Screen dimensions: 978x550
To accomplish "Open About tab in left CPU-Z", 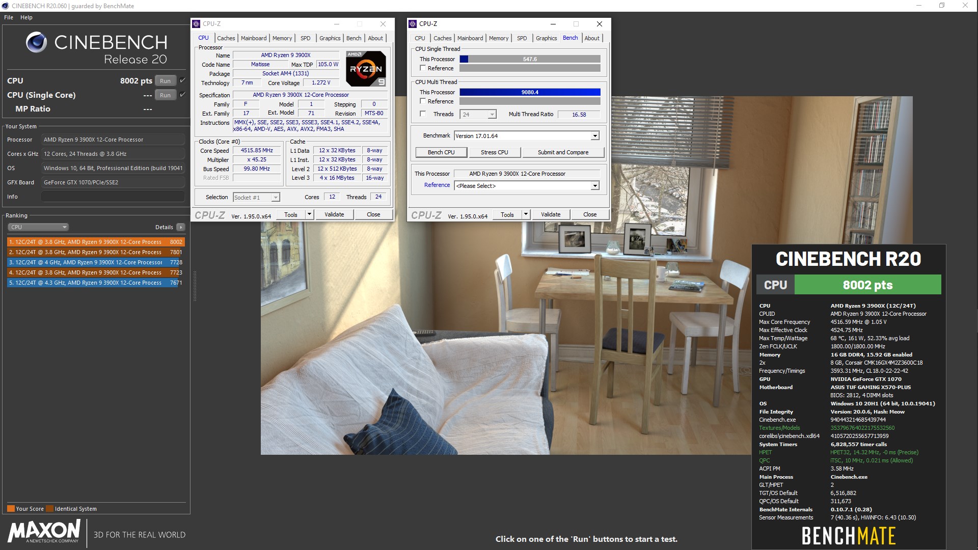I will (375, 38).
